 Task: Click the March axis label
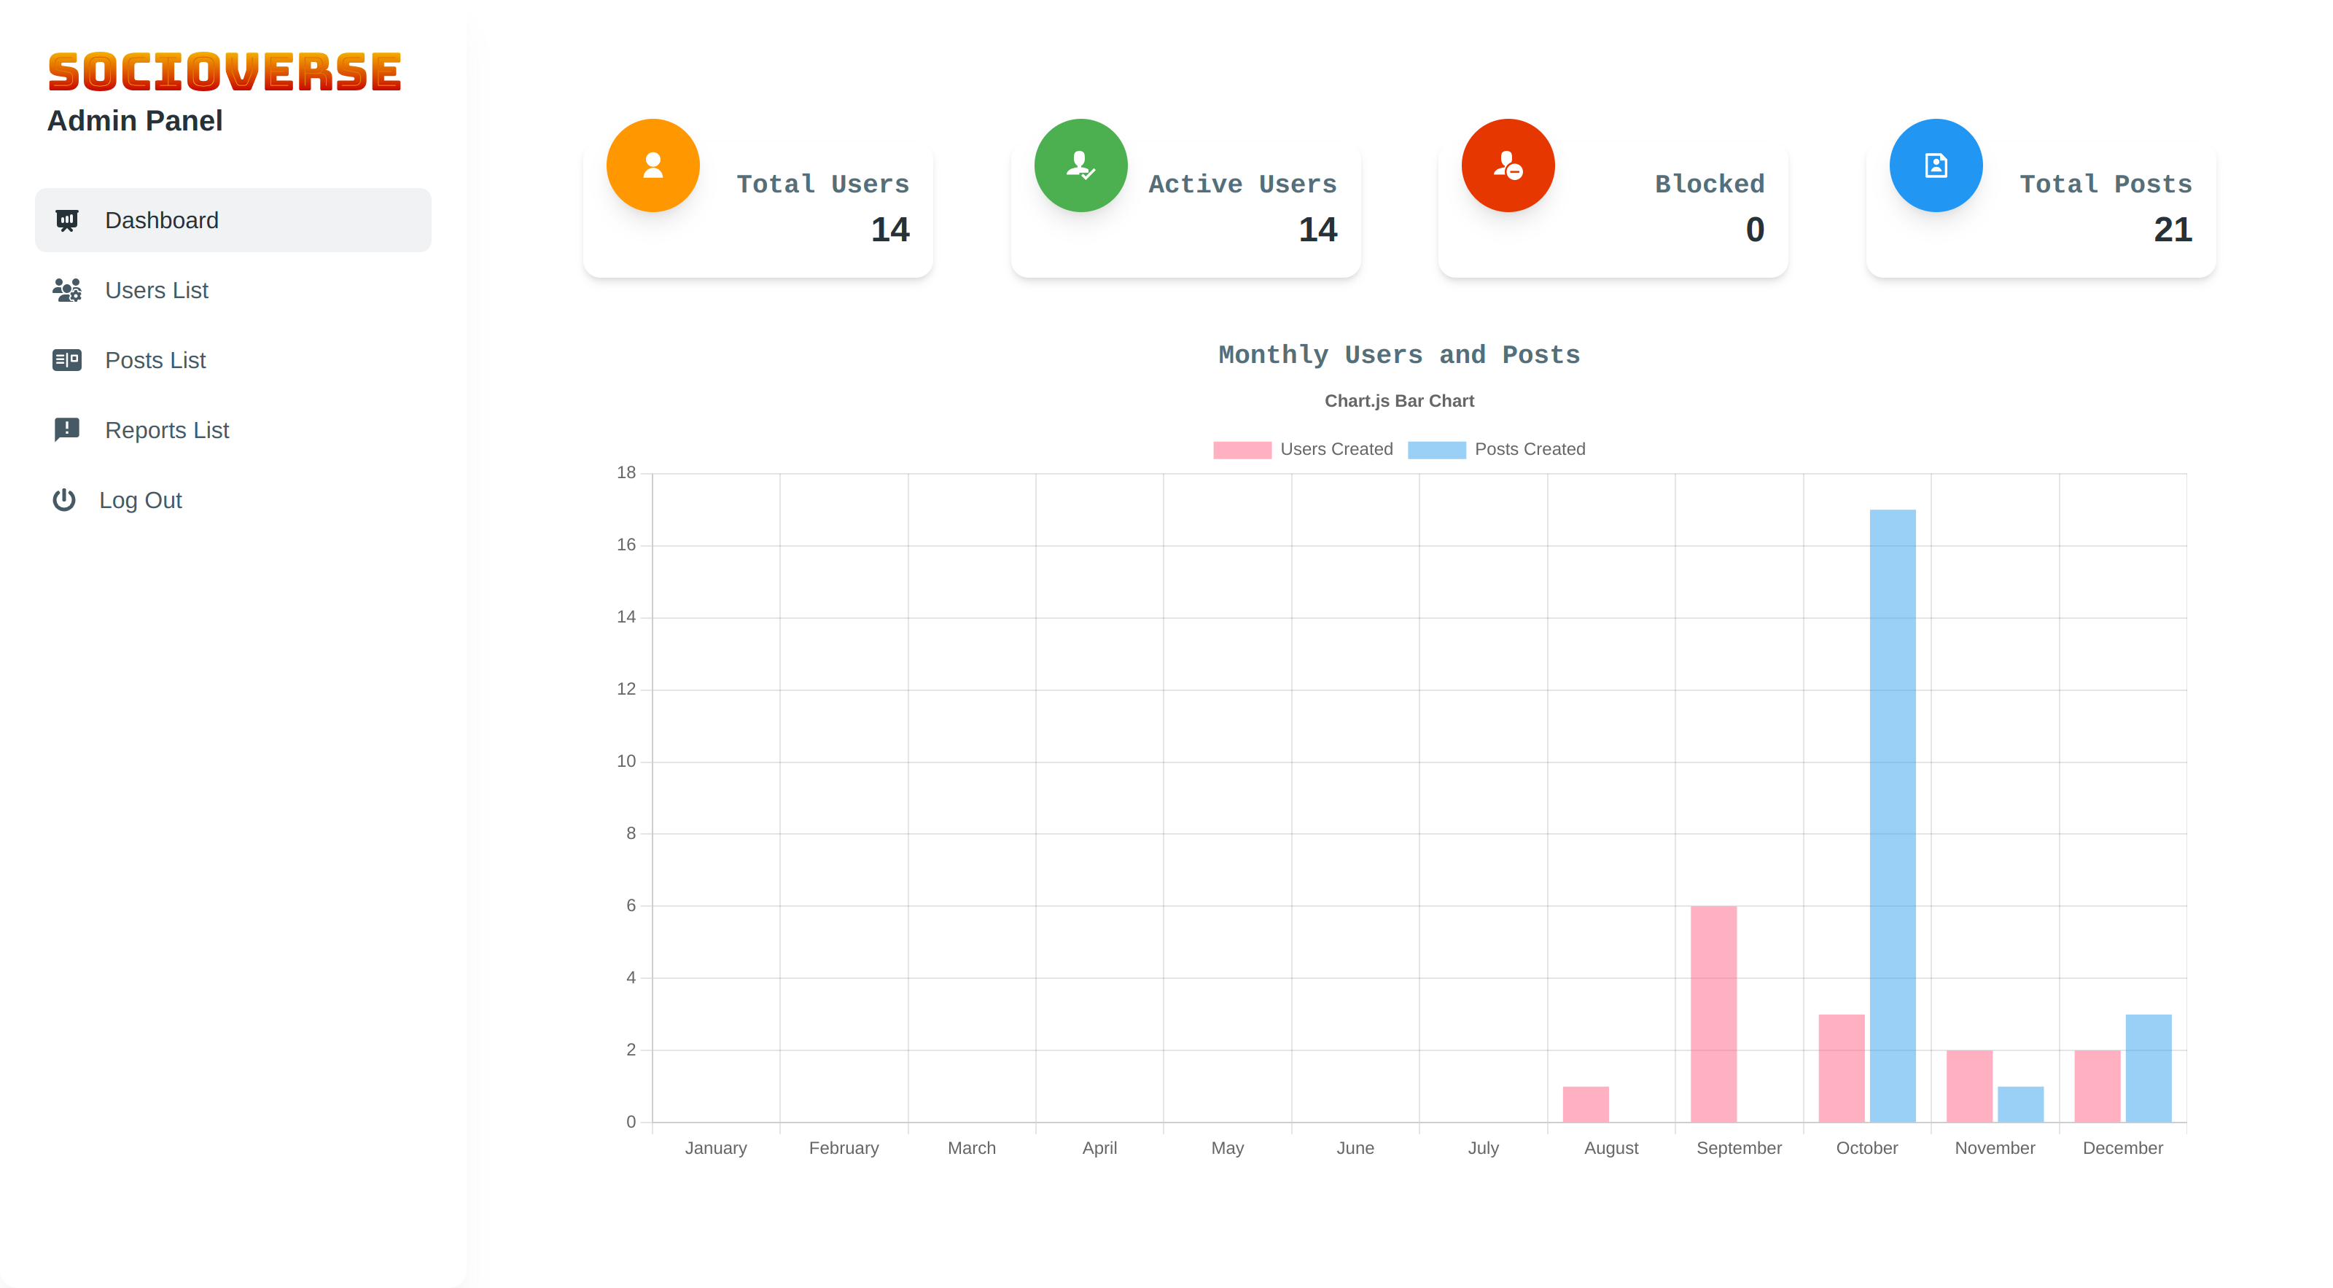[x=972, y=1147]
